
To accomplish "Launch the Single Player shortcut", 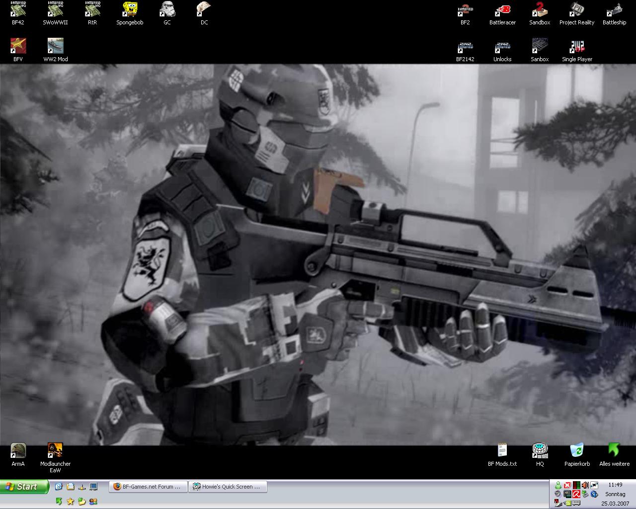I will point(577,50).
